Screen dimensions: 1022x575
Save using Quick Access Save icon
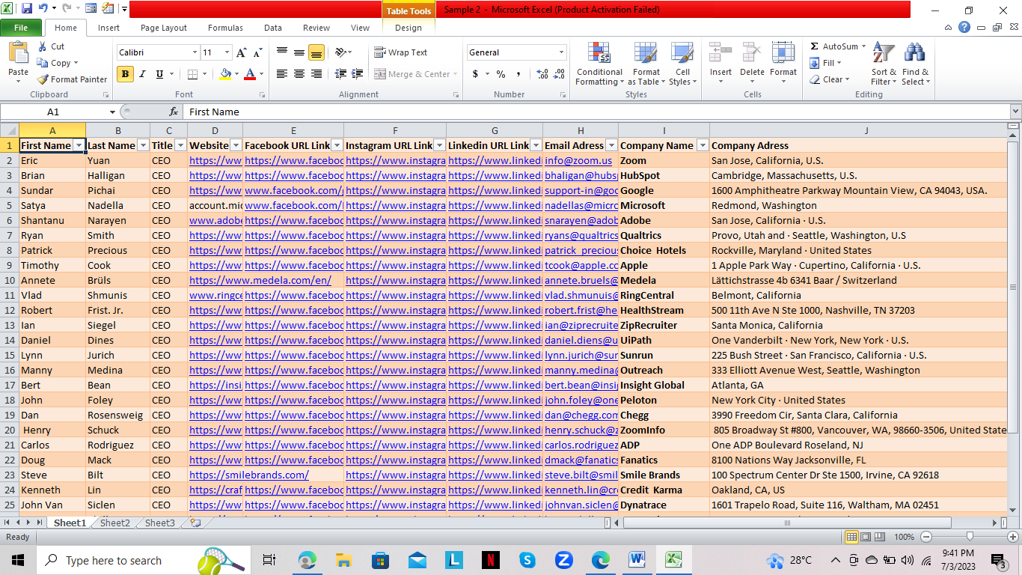27,9
